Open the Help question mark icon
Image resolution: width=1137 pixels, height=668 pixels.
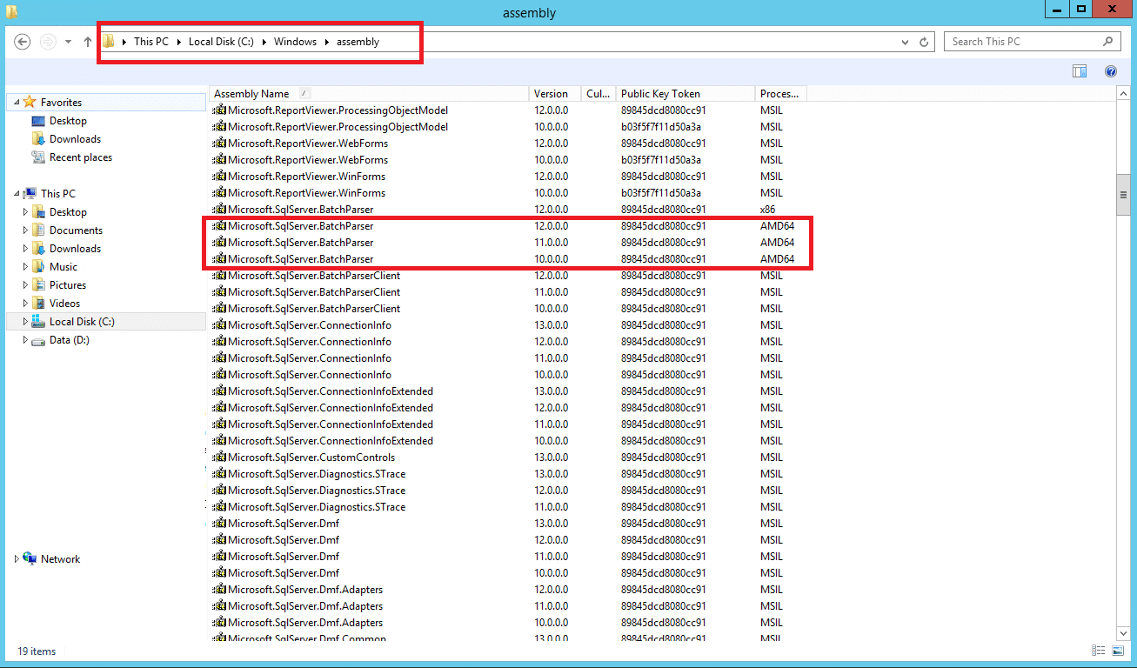pos(1111,71)
